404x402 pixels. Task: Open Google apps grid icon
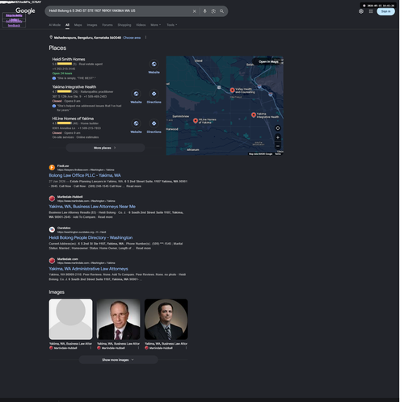(x=371, y=11)
